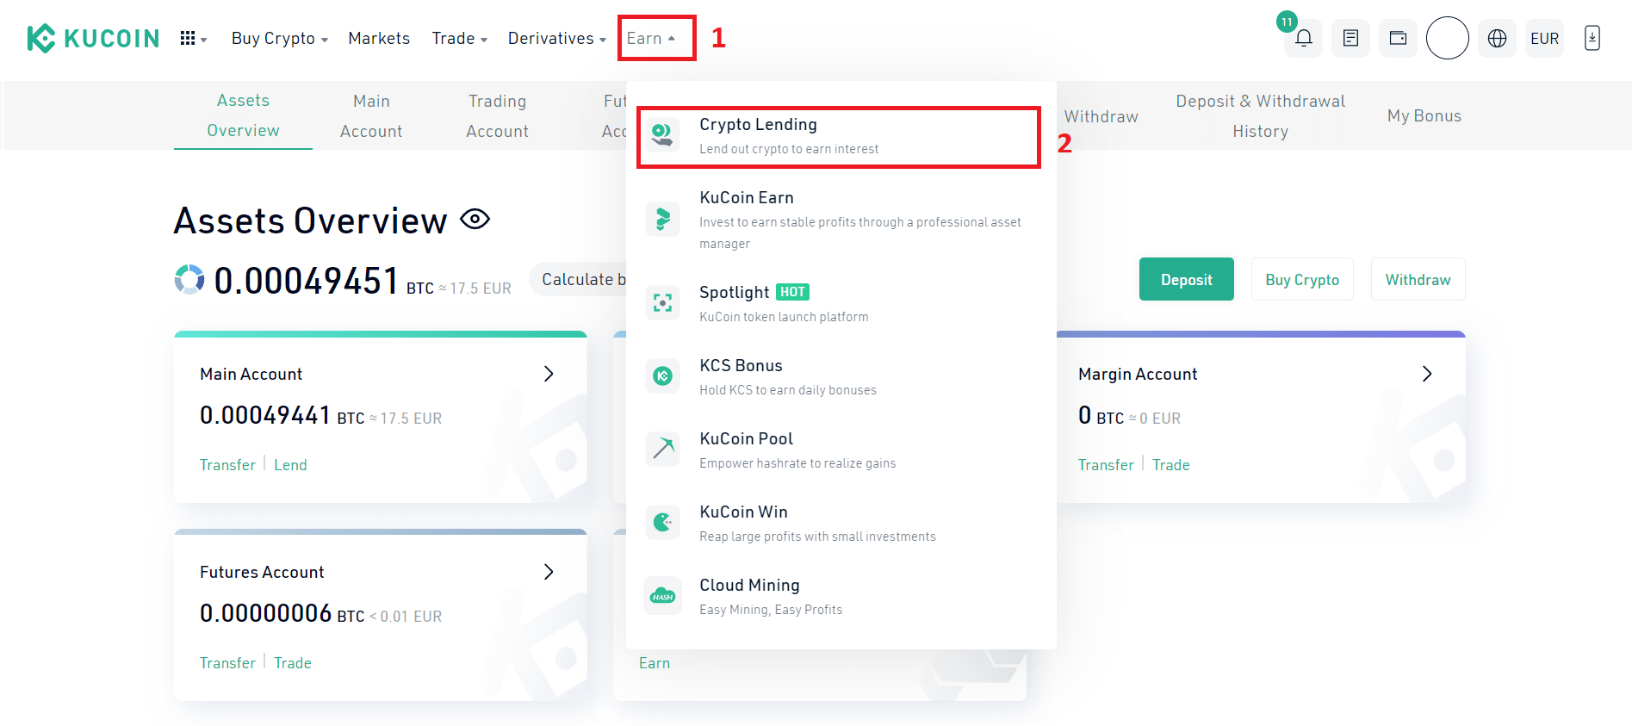
Task: Click the Buy Crypto button beside Deposit
Action: coord(1302,279)
